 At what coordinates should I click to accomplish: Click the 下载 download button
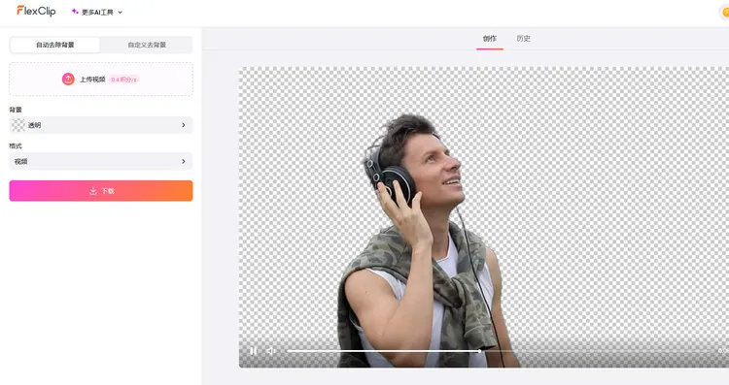101,191
